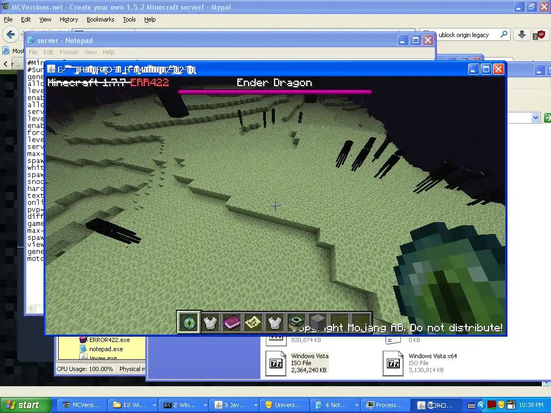This screenshot has height=413, width=551.
Task: Click the search magnifier in Mypal search box
Action: click(504, 34)
